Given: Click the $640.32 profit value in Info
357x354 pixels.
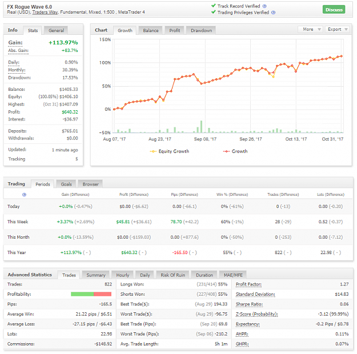Looking at the screenshot, I should (70, 112).
